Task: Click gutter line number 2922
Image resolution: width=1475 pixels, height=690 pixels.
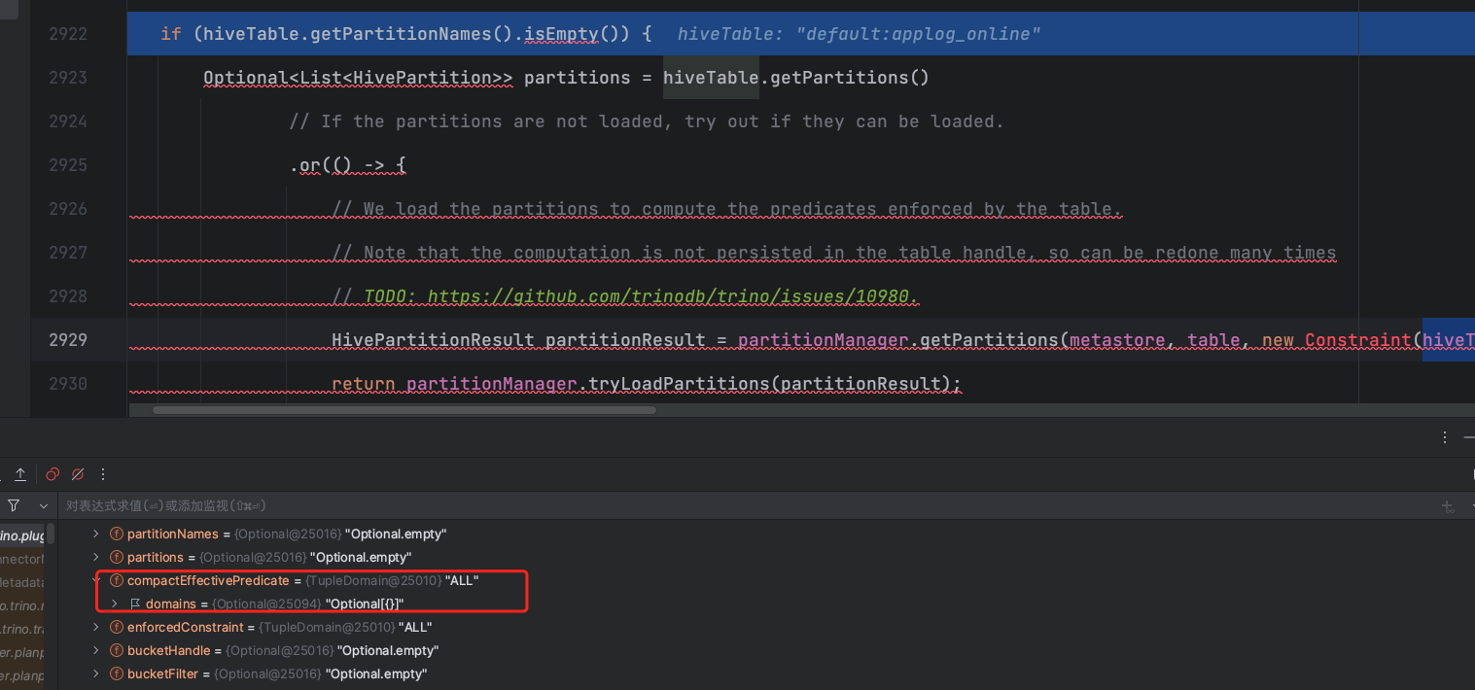Action: 68,34
